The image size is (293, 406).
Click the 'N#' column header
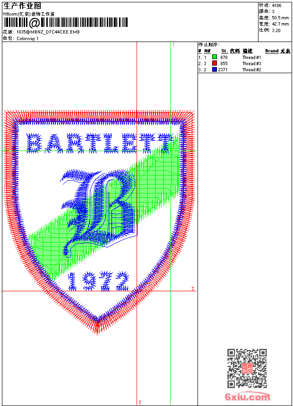point(207,51)
